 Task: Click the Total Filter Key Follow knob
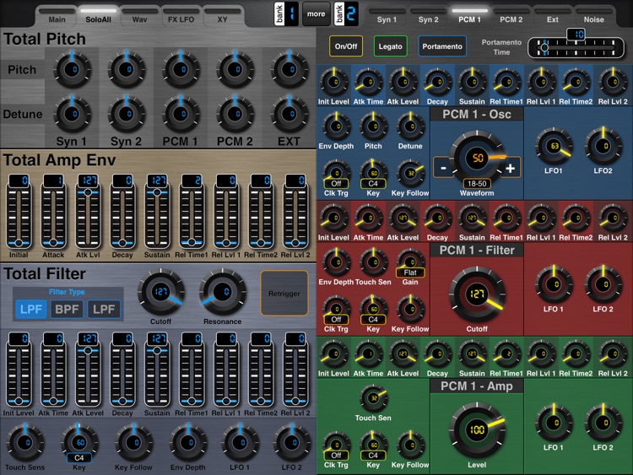pyautogui.click(x=134, y=443)
